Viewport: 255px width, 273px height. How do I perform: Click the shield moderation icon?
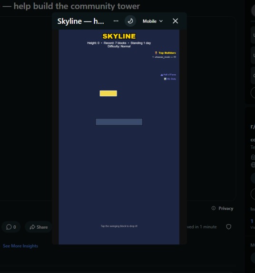coord(228,227)
